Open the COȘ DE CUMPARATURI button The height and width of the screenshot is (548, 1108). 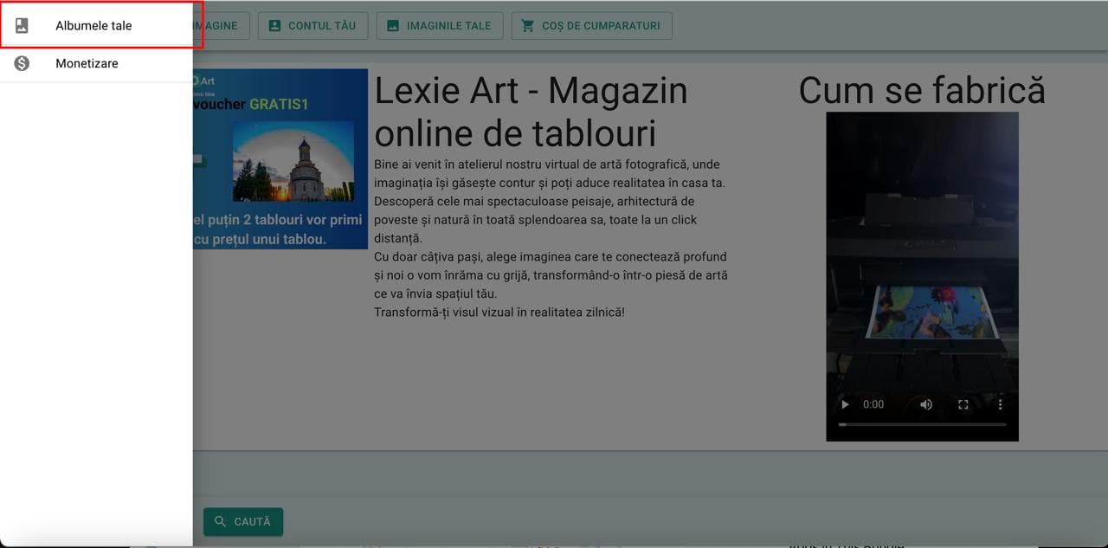[591, 26]
